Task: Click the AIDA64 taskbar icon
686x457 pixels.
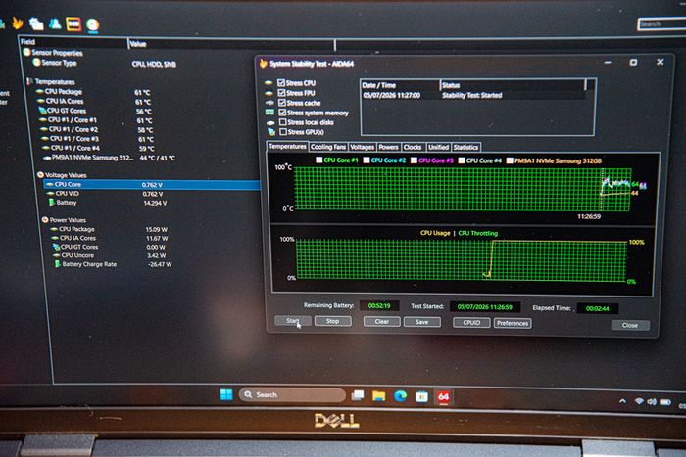Action: coord(443,396)
